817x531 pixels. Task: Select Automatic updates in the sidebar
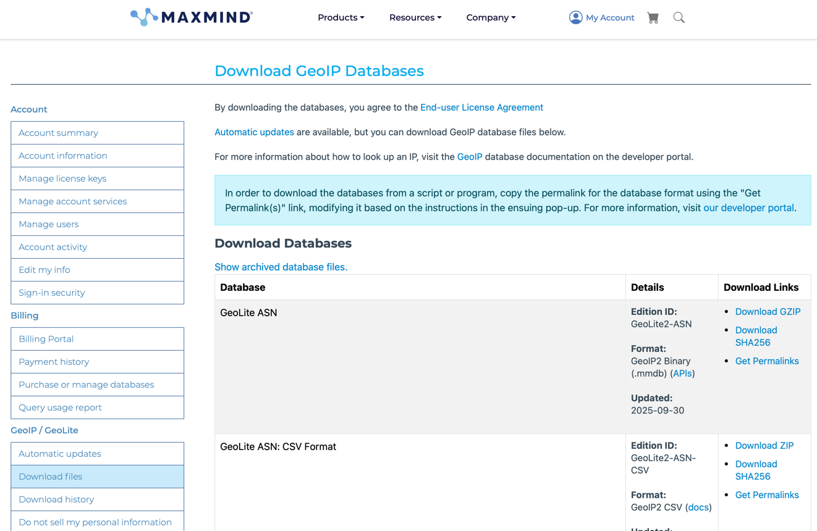click(x=97, y=454)
